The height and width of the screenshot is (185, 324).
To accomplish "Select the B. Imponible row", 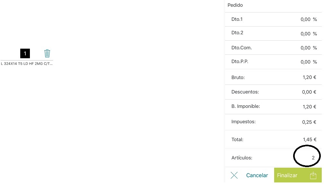I will click(x=273, y=107).
